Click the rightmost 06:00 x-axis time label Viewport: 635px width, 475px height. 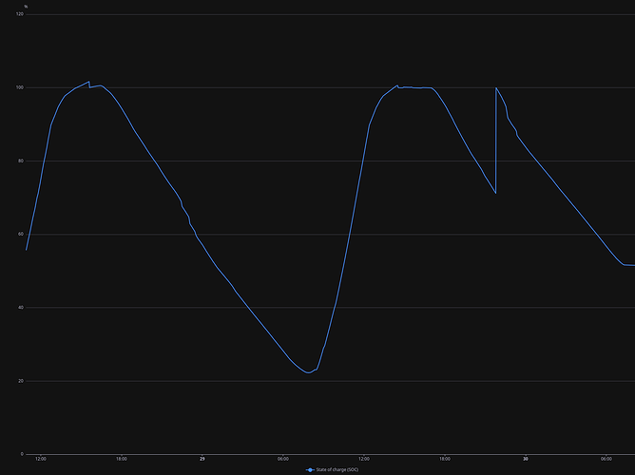(606, 459)
